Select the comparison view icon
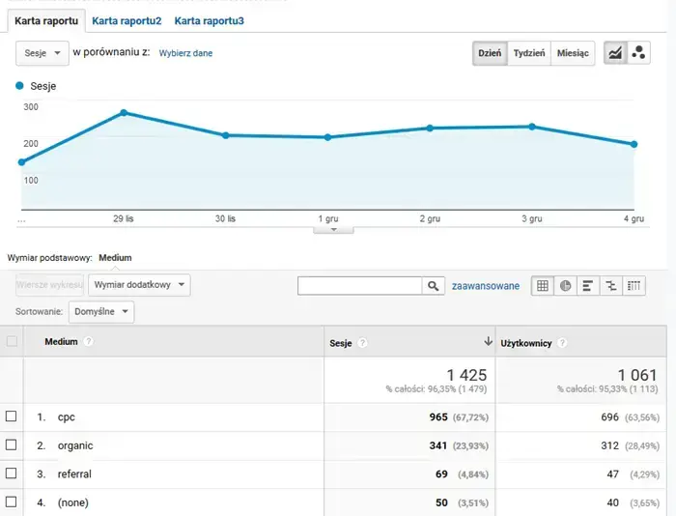Viewport: 676px width, 516px height. pyautogui.click(x=611, y=285)
